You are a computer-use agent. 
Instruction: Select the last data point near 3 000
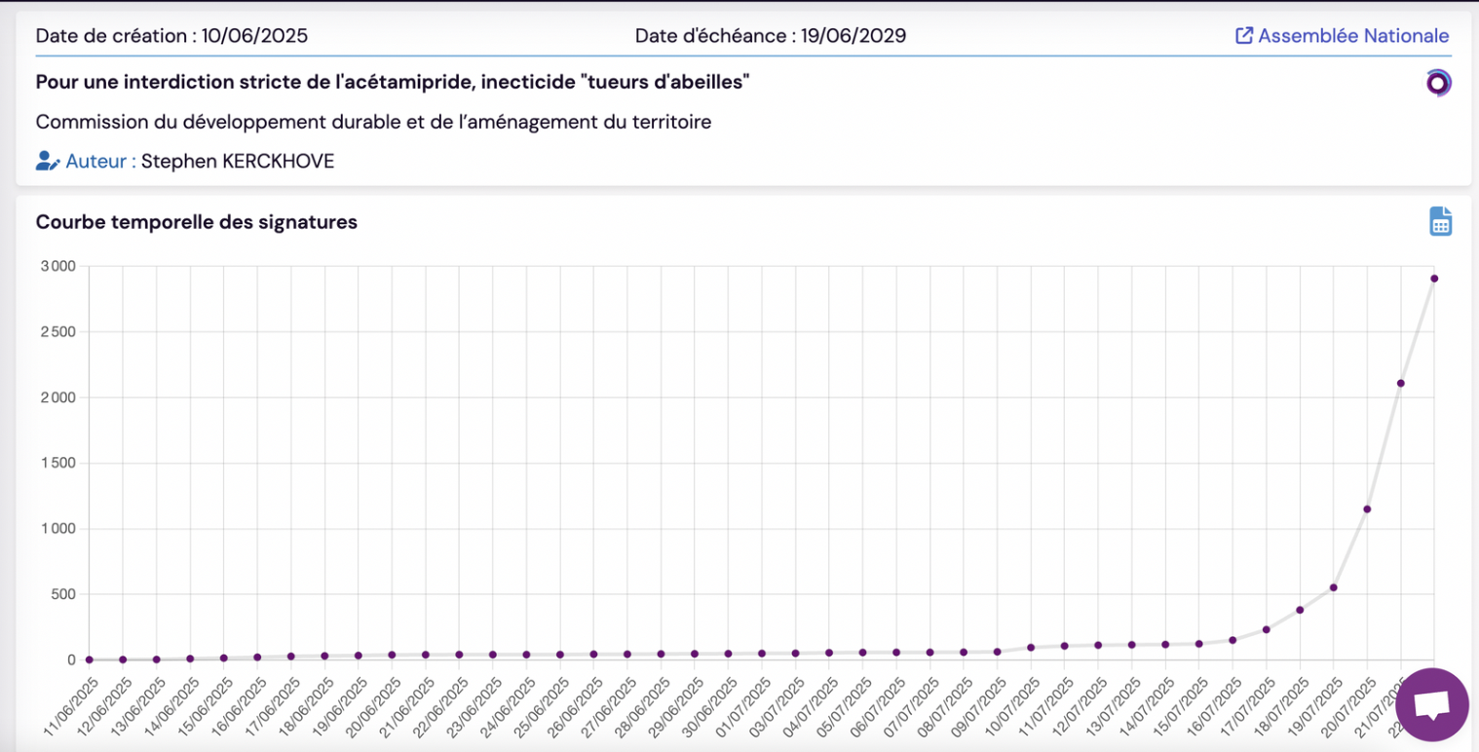(x=1434, y=279)
